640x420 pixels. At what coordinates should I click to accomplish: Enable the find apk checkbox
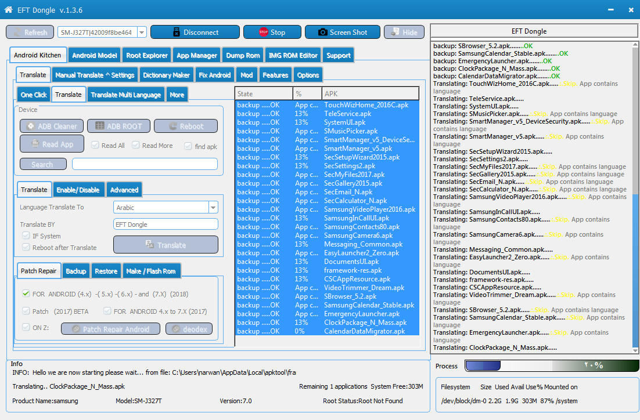[x=188, y=146]
